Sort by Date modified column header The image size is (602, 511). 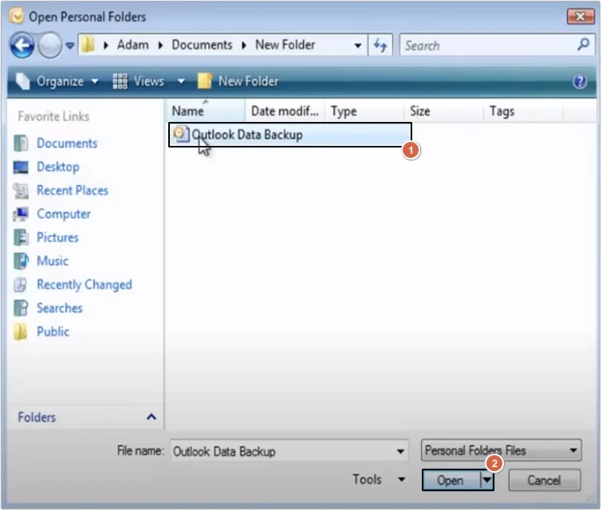pos(285,112)
